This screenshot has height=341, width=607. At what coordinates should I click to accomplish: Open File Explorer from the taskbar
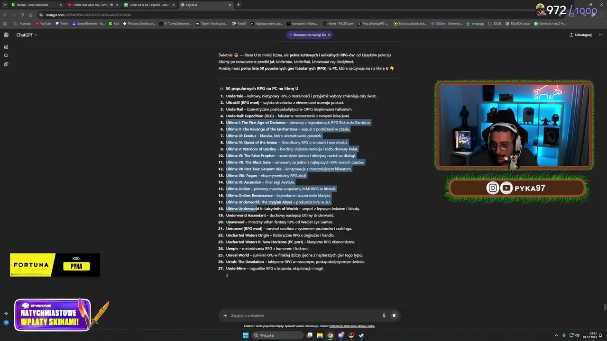click(x=320, y=335)
